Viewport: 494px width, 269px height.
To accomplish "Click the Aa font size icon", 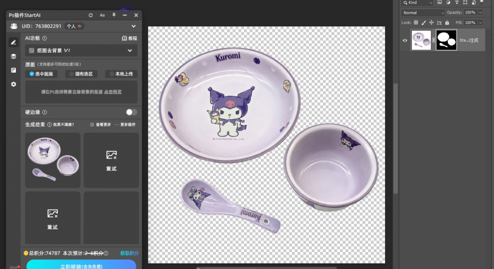I will point(102,15).
